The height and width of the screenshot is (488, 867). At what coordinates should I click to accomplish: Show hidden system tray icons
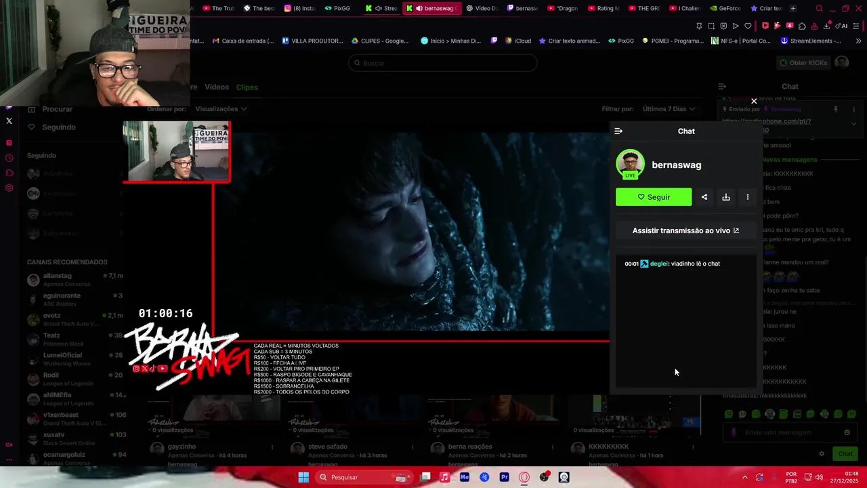[744, 477]
